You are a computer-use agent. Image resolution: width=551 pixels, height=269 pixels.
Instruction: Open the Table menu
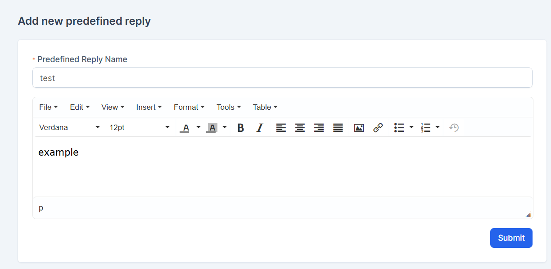tap(265, 107)
